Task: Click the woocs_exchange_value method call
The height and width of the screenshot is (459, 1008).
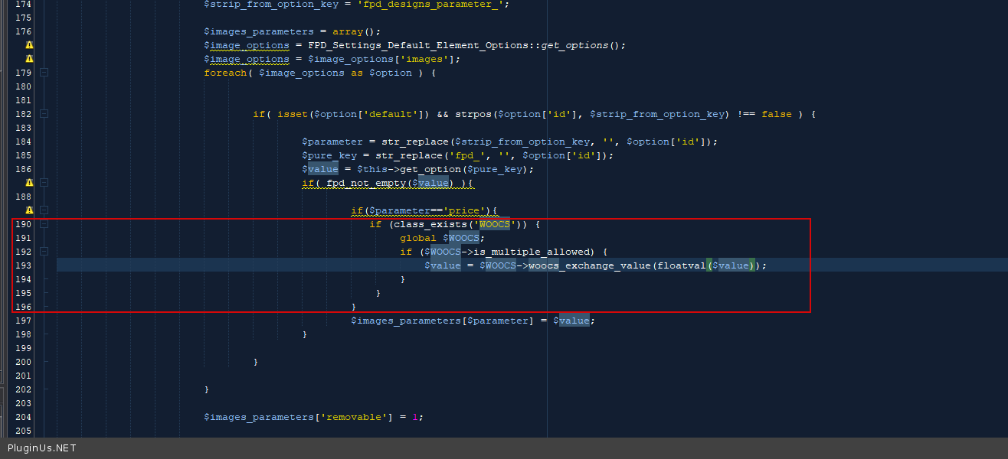Action: pyautogui.click(x=589, y=265)
